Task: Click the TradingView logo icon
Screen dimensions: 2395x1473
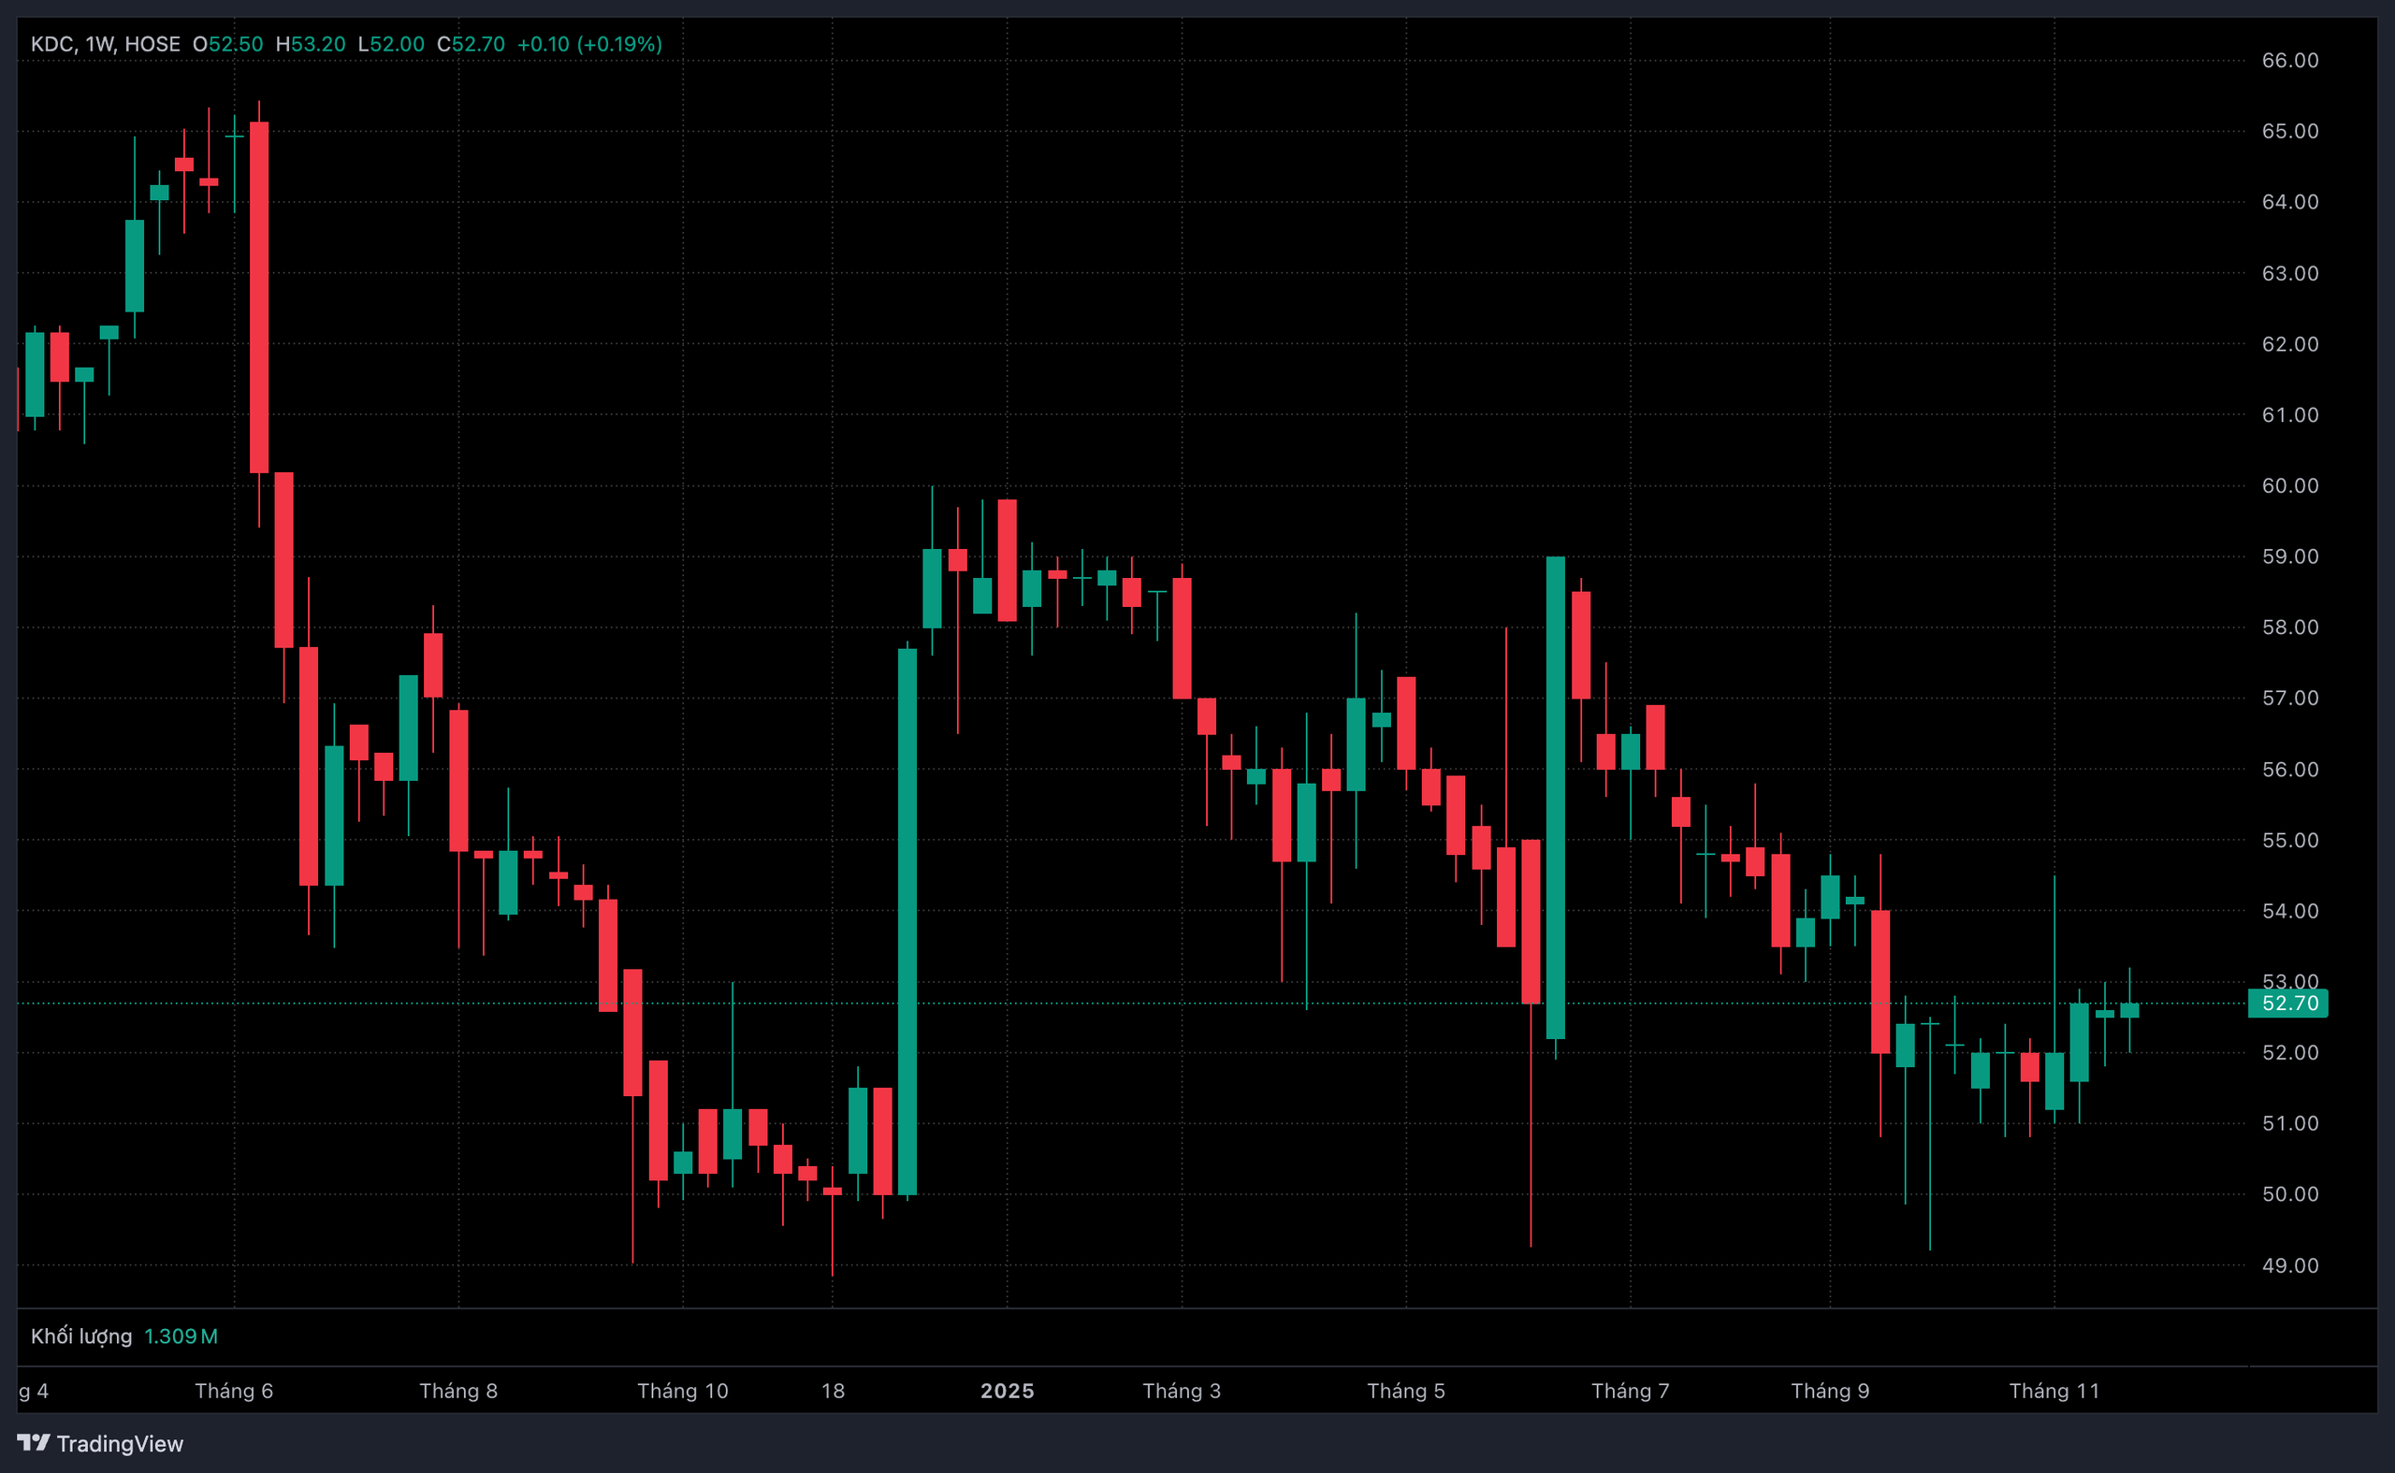Action: coord(33,1442)
